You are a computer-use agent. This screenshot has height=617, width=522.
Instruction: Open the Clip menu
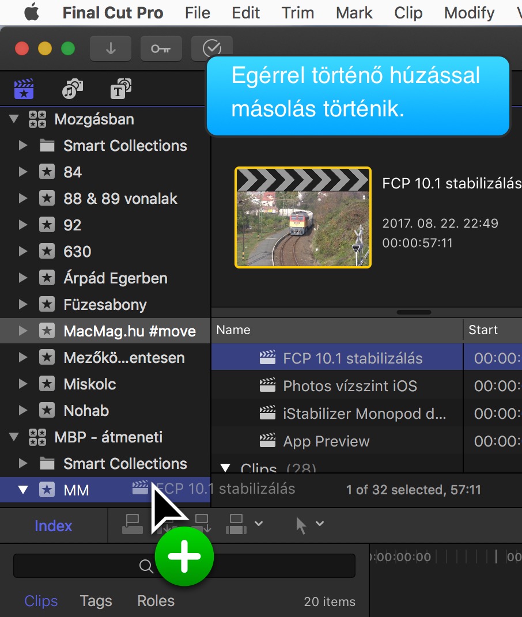(x=408, y=13)
